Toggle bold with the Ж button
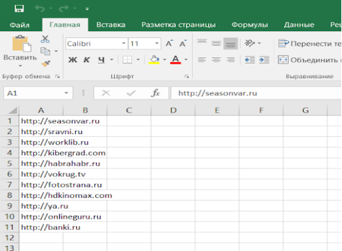The width and height of the screenshot is (342, 251). 73,60
